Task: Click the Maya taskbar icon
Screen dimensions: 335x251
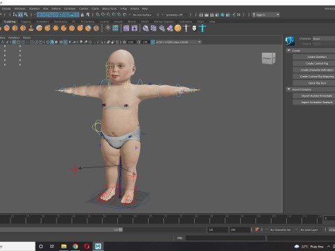Action: point(98,246)
